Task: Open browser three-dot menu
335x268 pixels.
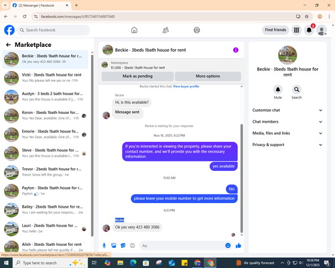Action: tap(329, 17)
